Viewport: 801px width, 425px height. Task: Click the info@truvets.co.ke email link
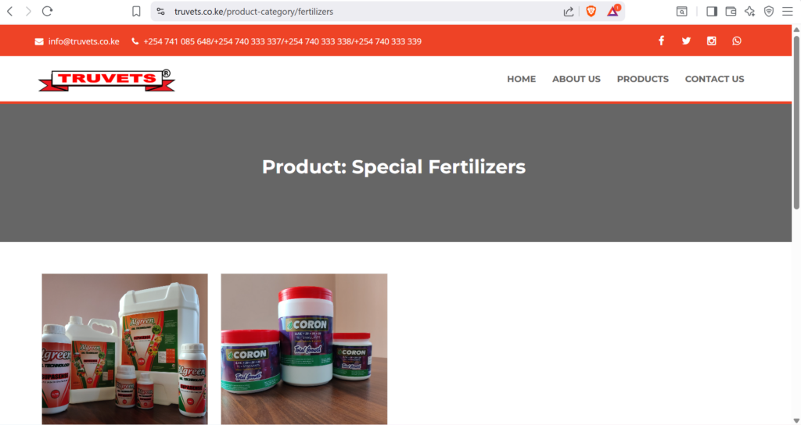click(83, 41)
